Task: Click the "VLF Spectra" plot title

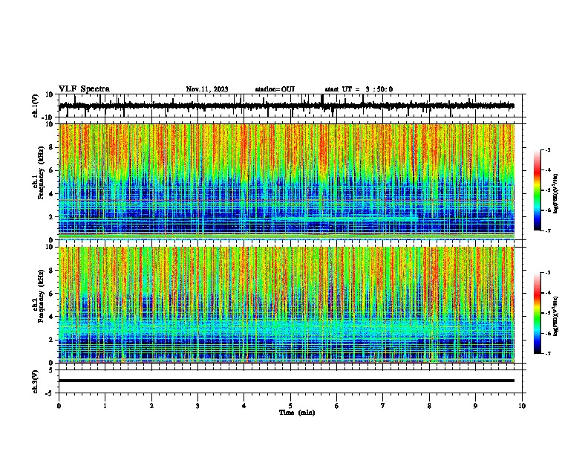Action: coord(84,89)
